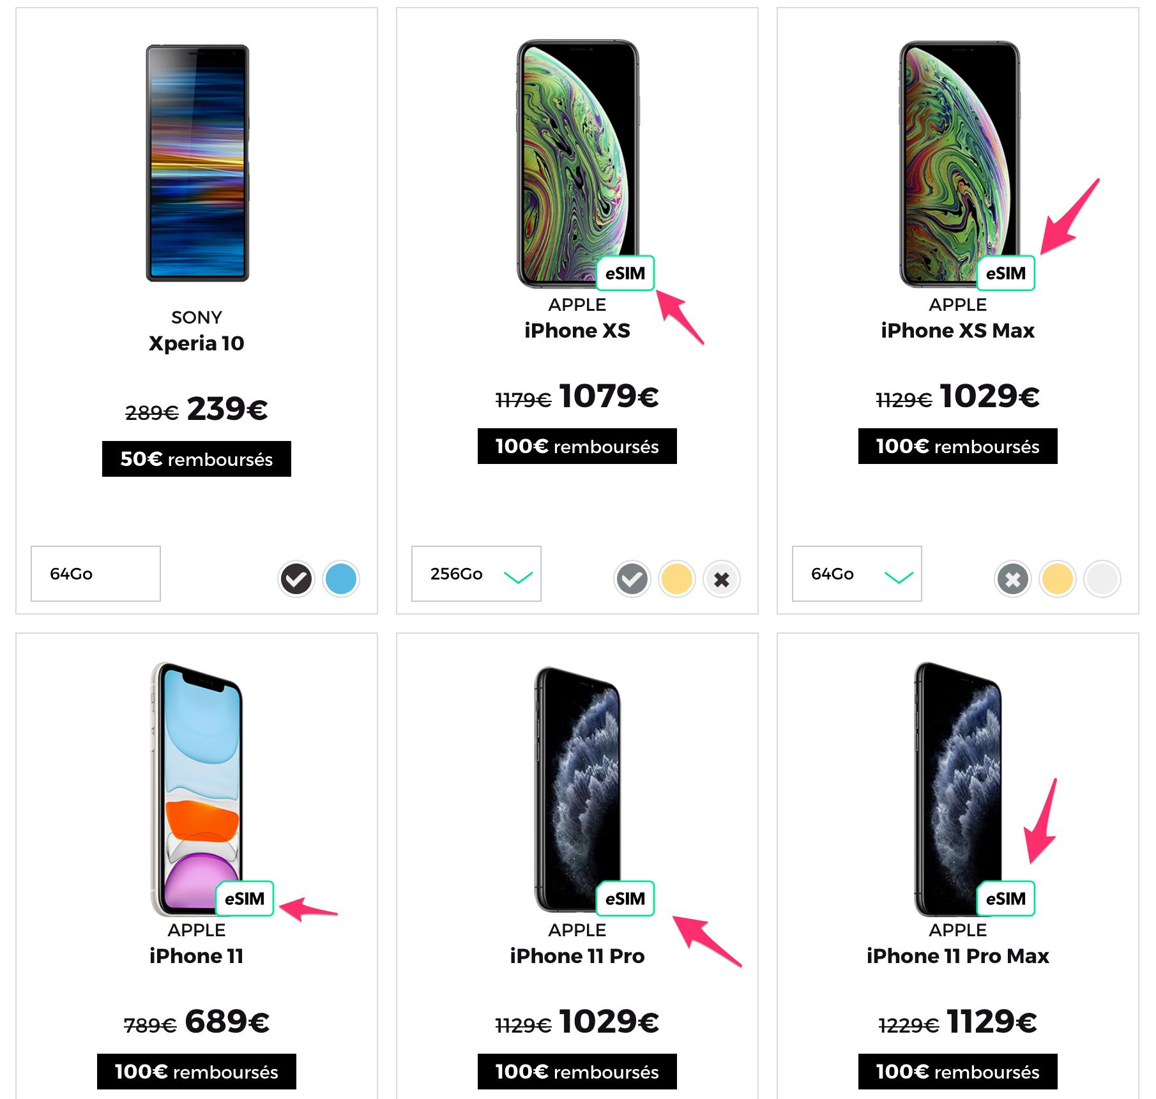Click the eSIM badge on the iPhone 11 Pro Max
This screenshot has height=1099, width=1156.
[x=1005, y=899]
